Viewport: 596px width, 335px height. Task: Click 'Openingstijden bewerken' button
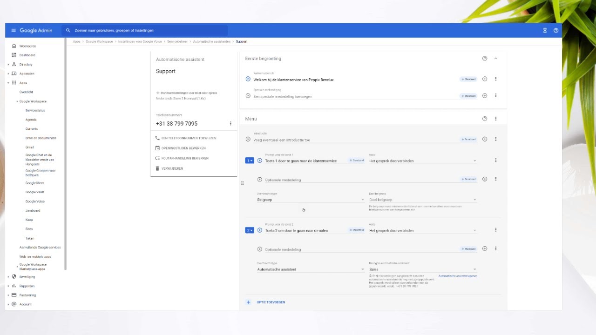180,148
